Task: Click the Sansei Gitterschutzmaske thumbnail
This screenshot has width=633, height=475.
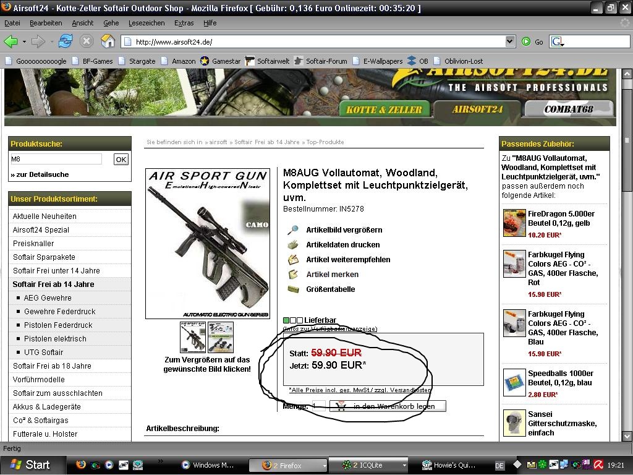Action: pos(514,423)
